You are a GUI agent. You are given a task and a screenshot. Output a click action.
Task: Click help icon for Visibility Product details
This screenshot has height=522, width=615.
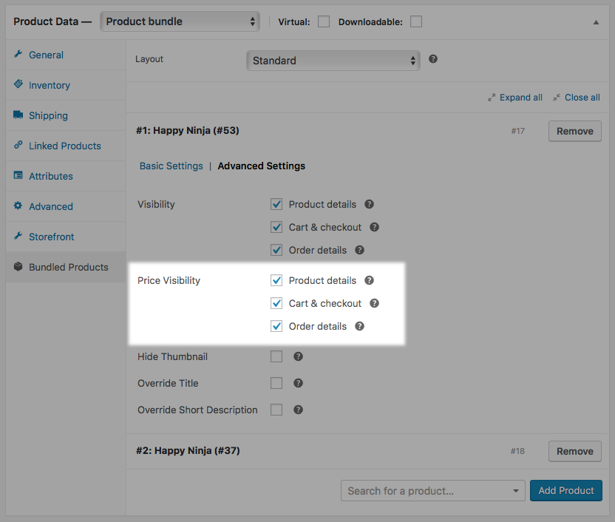(x=369, y=204)
